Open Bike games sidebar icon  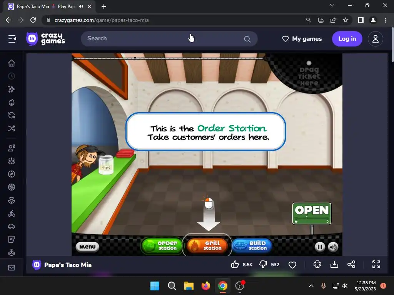pyautogui.click(x=12, y=214)
